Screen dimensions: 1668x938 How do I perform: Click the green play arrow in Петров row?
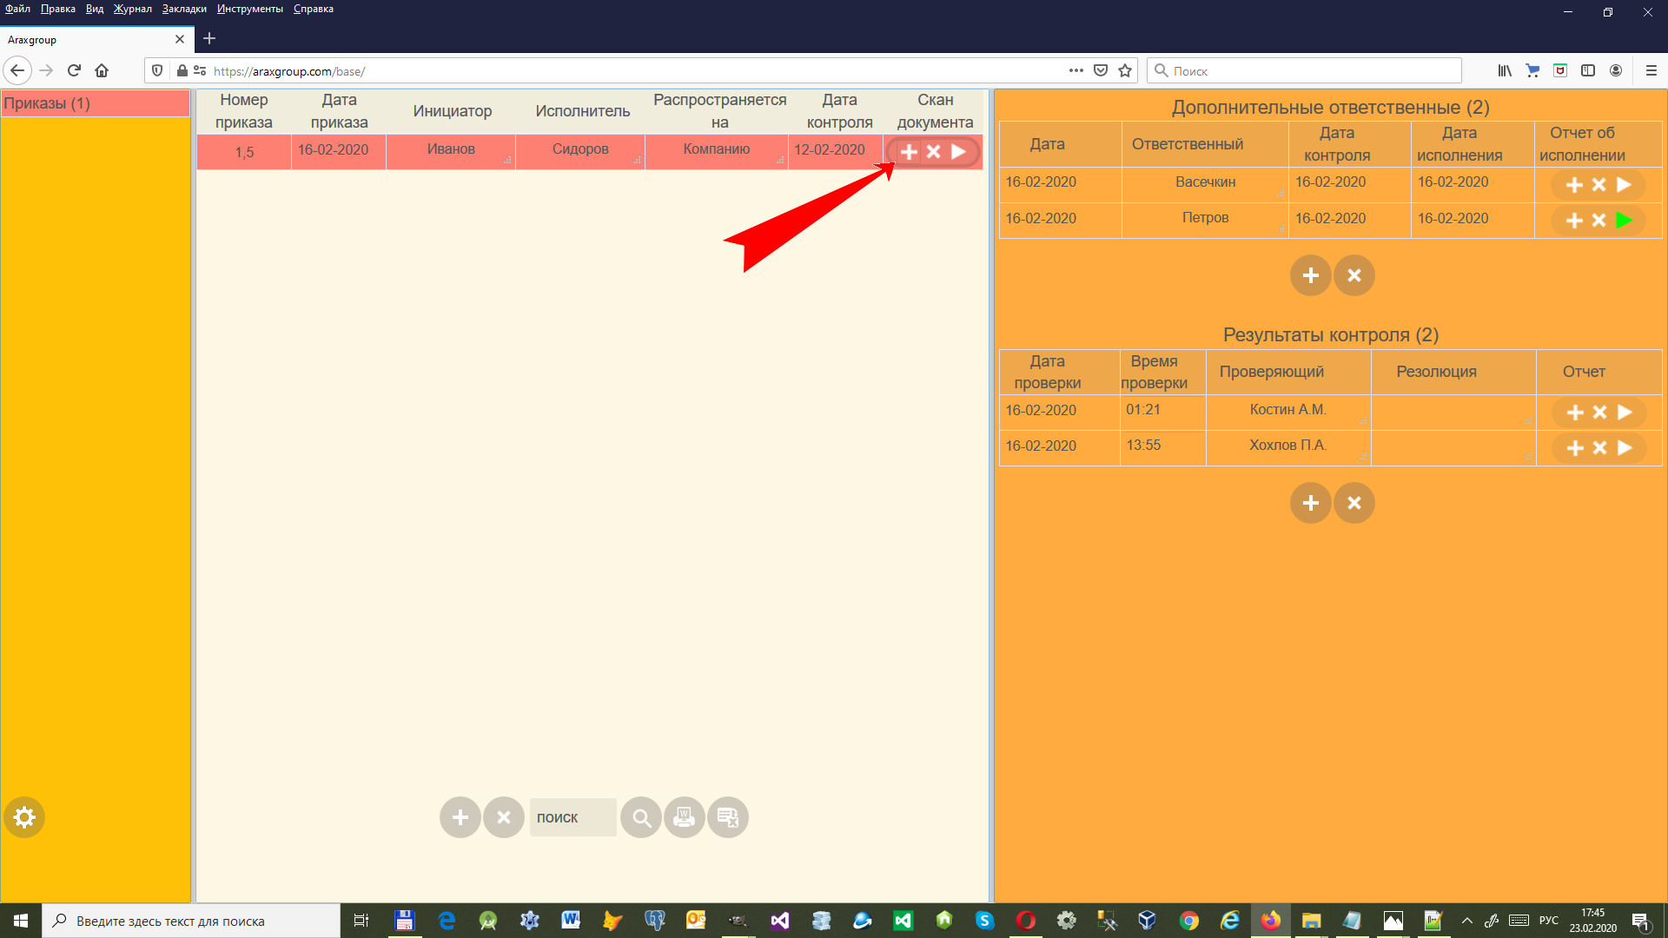click(1624, 221)
